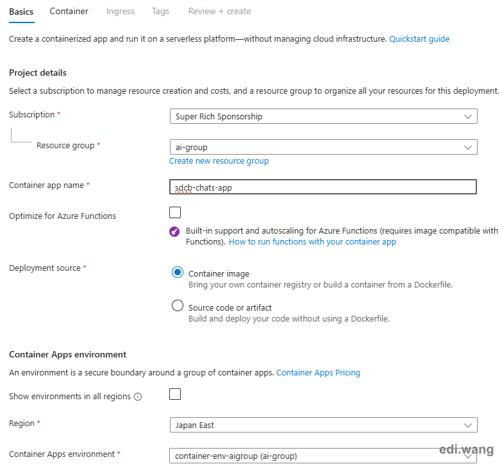Select Container image radio option
Image resolution: width=502 pixels, height=464 pixels.
pos(178,272)
